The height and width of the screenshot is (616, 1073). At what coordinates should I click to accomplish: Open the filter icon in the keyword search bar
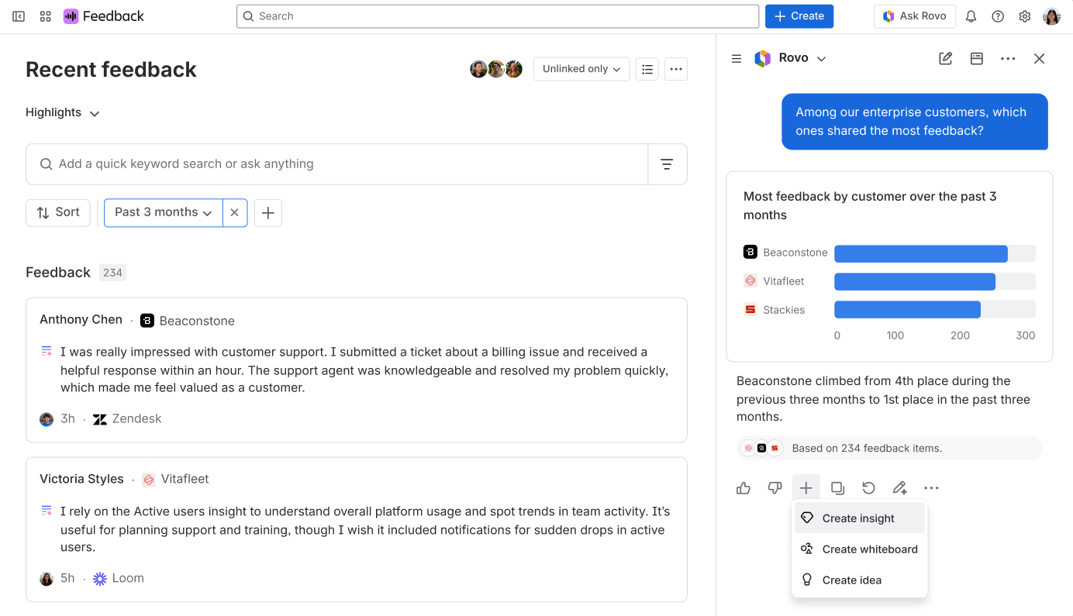667,164
